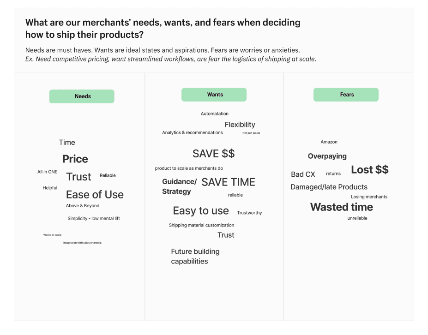Click the Analytics & recommendations note

192,133
